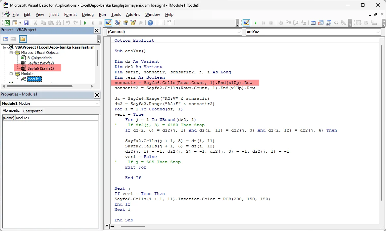386x231 pixels.
Task: Open the Insert menu
Action: [54, 15]
